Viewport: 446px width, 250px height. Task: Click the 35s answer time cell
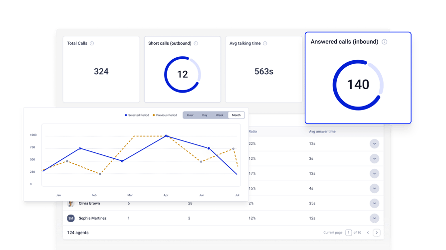pyautogui.click(x=312, y=203)
